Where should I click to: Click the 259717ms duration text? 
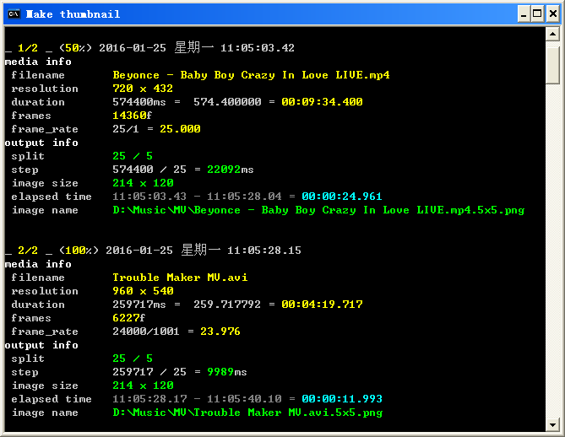(139, 305)
